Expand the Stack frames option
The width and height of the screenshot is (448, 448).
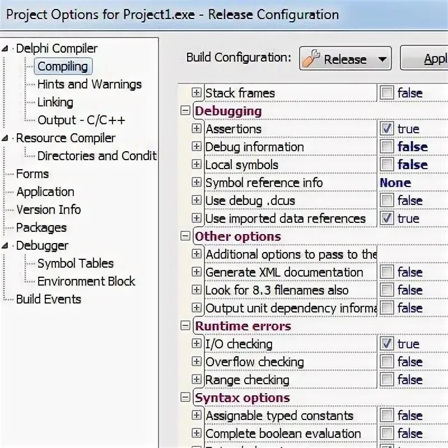coord(196,93)
